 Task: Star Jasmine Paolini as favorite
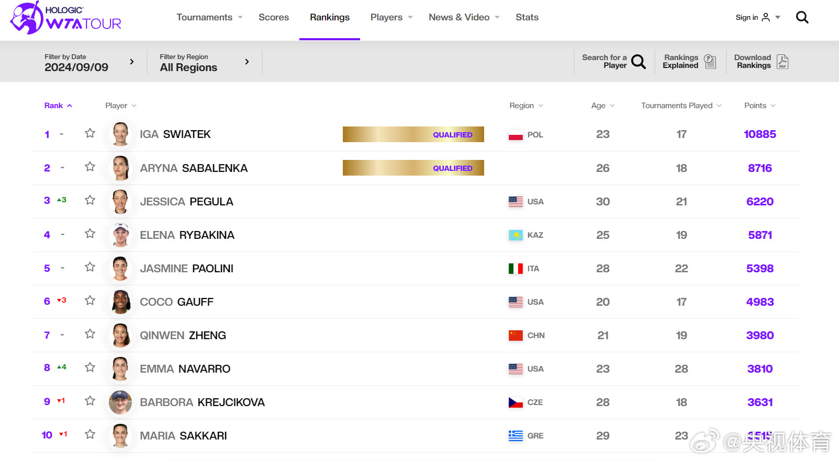90,267
